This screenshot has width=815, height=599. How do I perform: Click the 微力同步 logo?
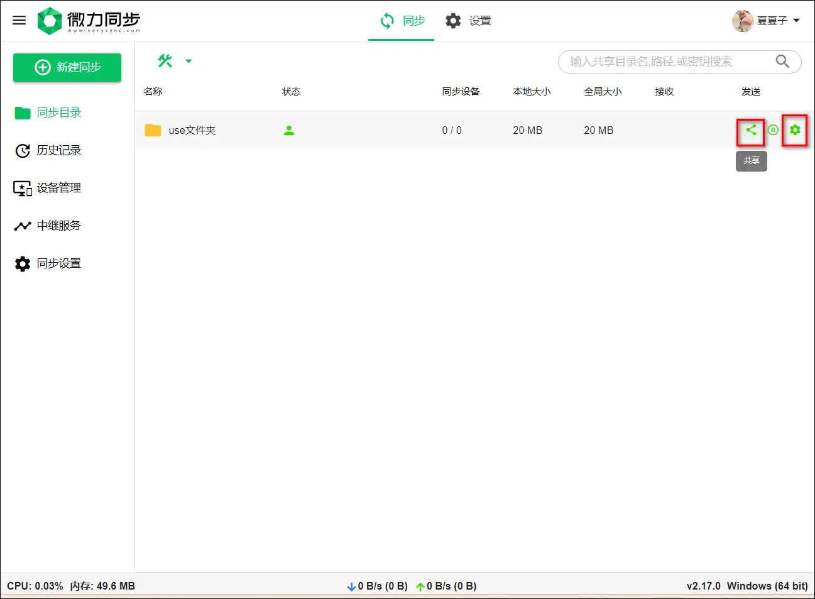(89, 21)
